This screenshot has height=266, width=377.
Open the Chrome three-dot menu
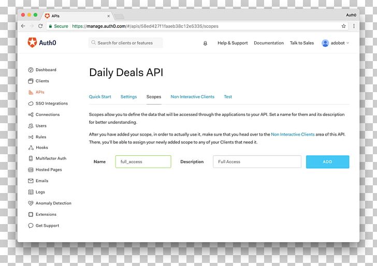(354, 26)
